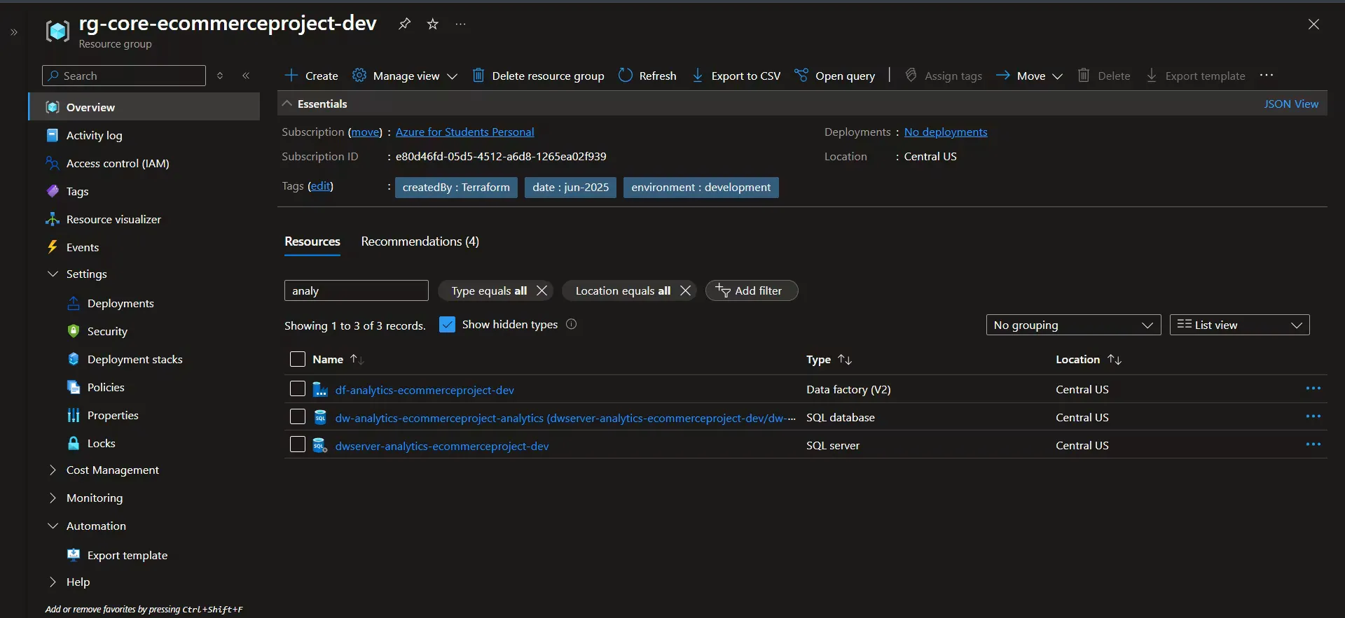Image resolution: width=1345 pixels, height=618 pixels.
Task: Switch to the Recommendations (4) tab
Action: tap(420, 241)
